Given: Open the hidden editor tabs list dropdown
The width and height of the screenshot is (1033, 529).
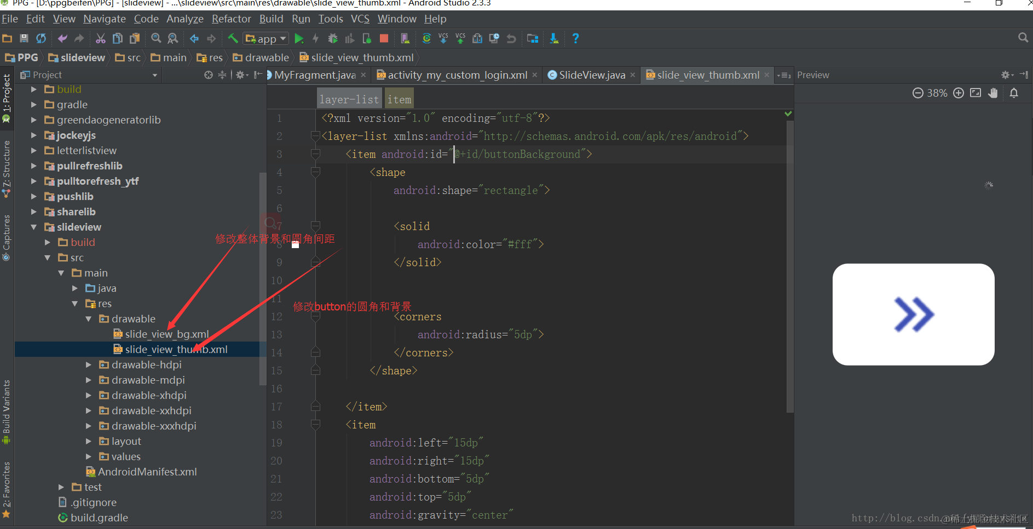Looking at the screenshot, I should pos(783,75).
